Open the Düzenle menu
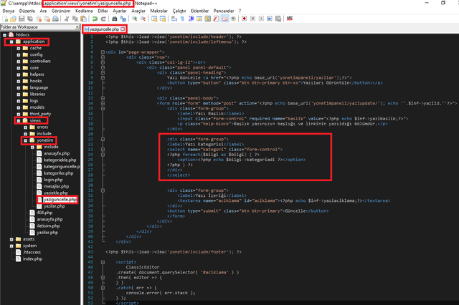 coord(27,11)
